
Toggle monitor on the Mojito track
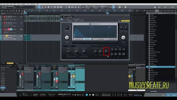pos(11,29)
